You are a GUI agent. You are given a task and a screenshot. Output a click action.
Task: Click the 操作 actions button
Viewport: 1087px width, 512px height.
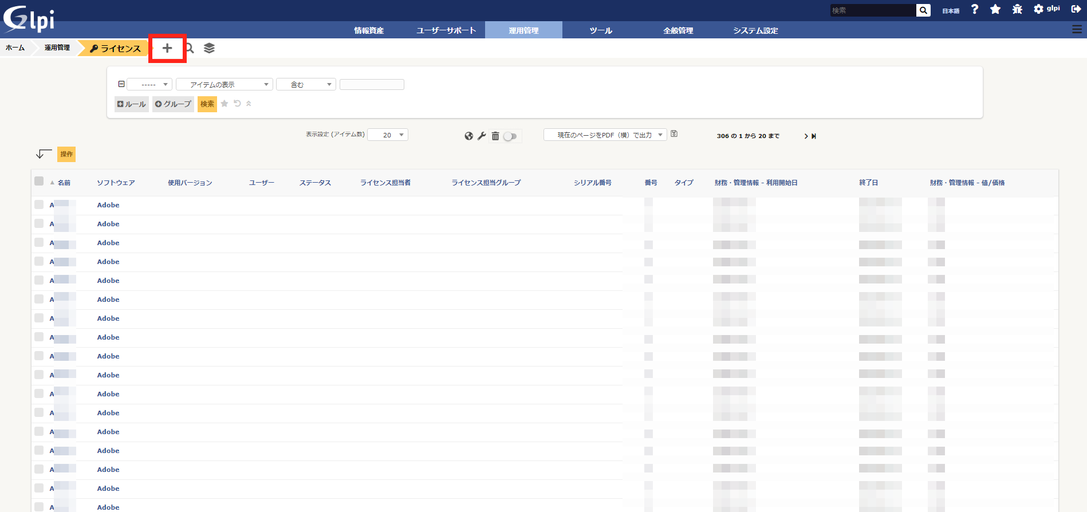(66, 154)
